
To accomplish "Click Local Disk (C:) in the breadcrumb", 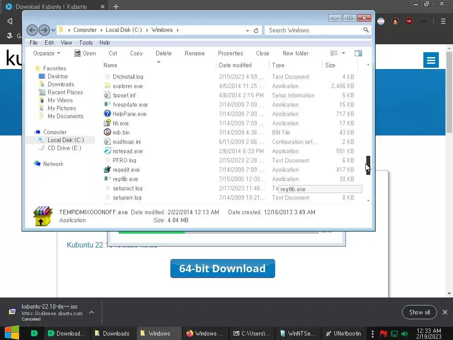I will pyautogui.click(x=124, y=30).
